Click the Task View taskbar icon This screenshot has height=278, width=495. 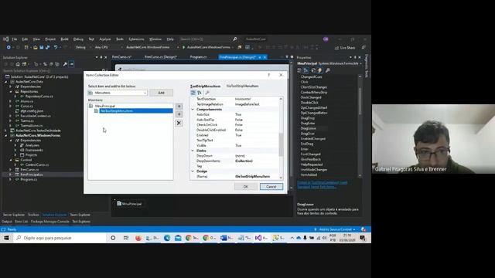[x=126, y=238]
